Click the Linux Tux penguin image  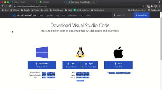pos(80,52)
